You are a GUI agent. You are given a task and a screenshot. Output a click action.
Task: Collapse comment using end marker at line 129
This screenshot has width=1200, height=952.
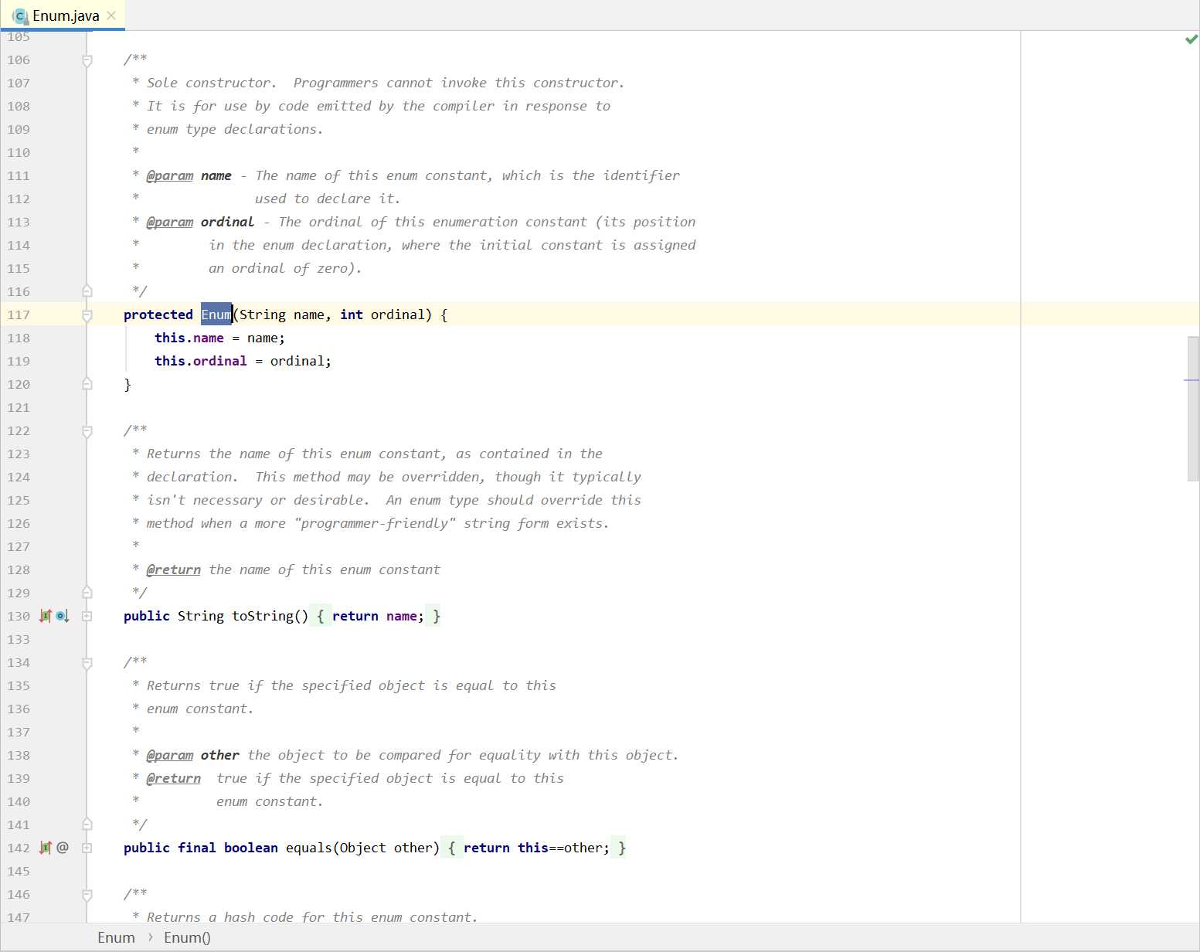pyautogui.click(x=87, y=592)
